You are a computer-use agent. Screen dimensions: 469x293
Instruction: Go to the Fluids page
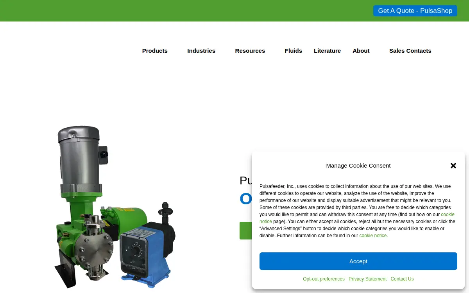pos(294,51)
